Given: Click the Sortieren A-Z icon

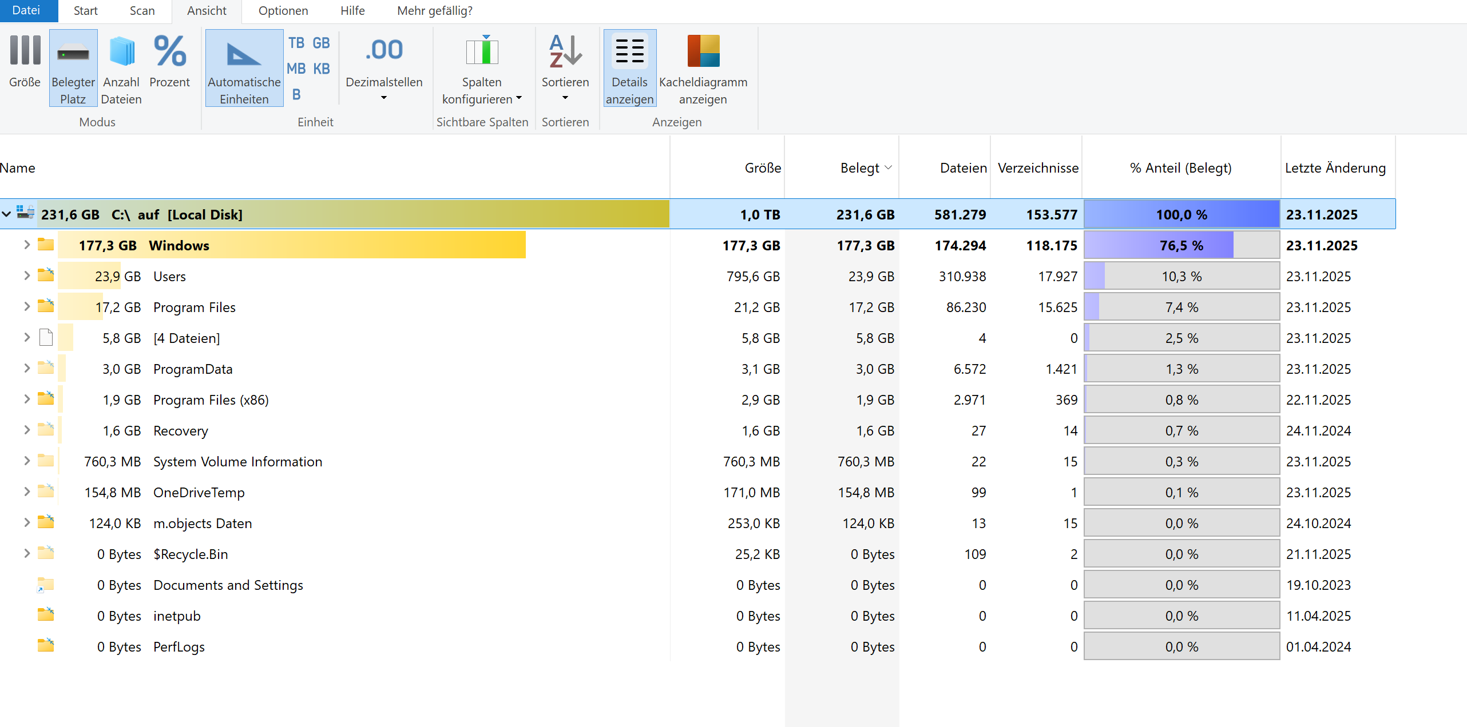Looking at the screenshot, I should [x=565, y=51].
